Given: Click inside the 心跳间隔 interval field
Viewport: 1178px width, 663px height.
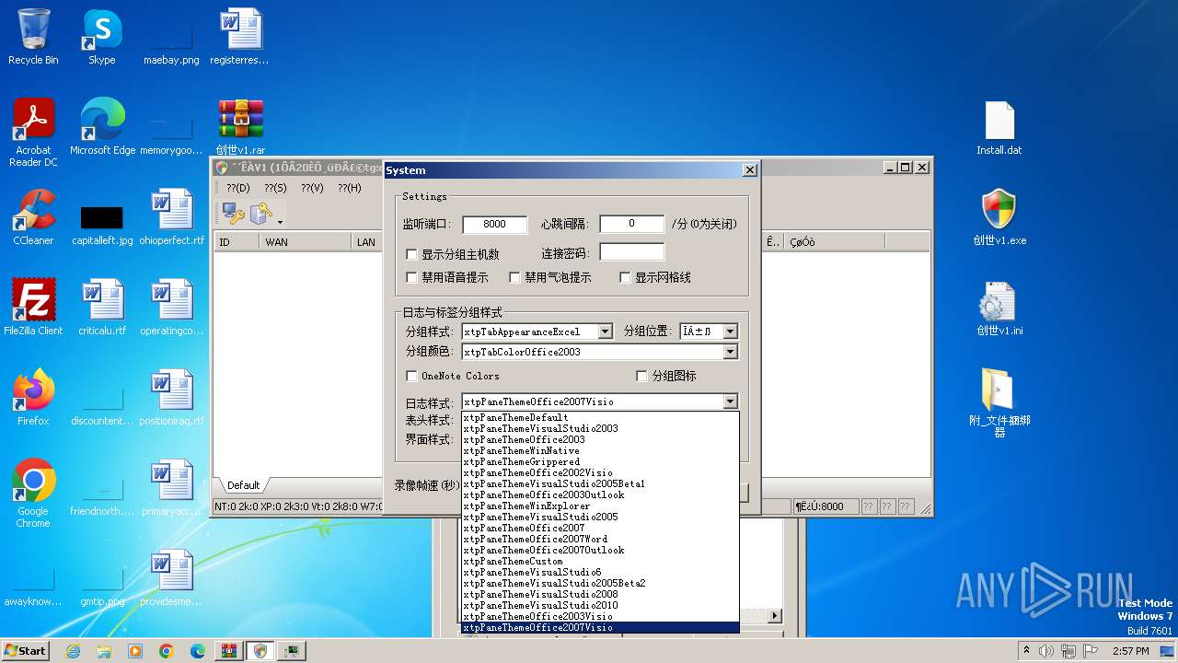Looking at the screenshot, I should pos(631,224).
